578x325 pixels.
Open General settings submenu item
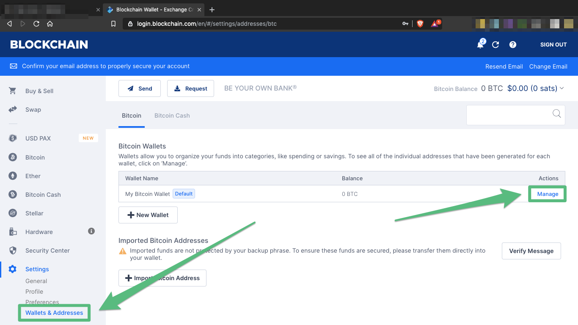click(x=36, y=281)
